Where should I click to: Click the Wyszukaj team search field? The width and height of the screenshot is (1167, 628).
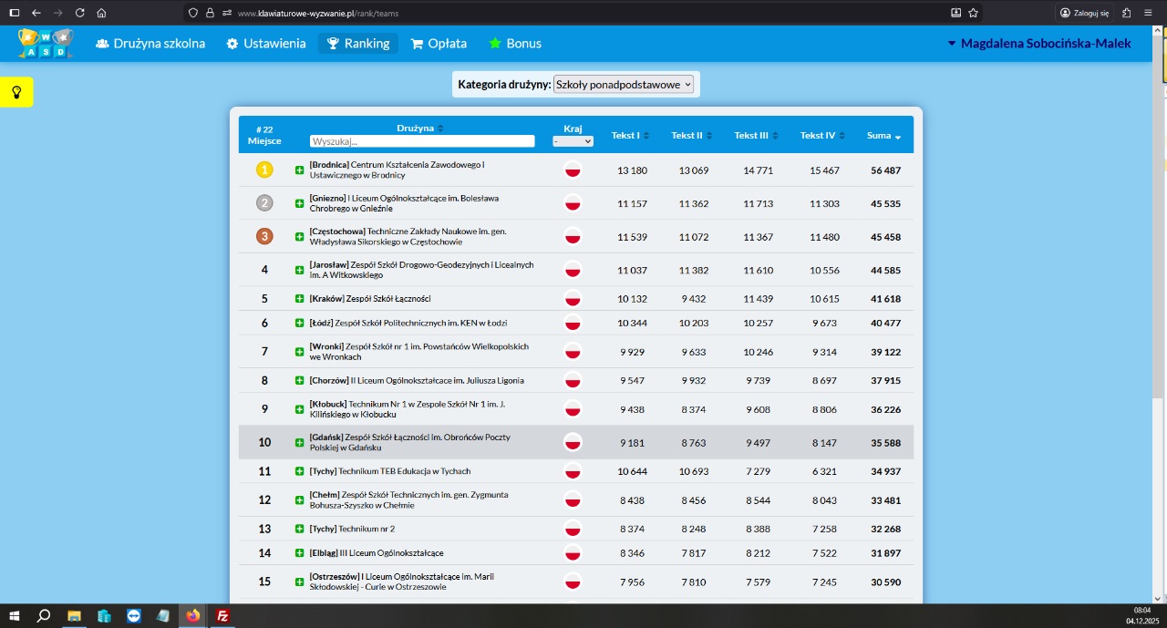click(x=422, y=141)
